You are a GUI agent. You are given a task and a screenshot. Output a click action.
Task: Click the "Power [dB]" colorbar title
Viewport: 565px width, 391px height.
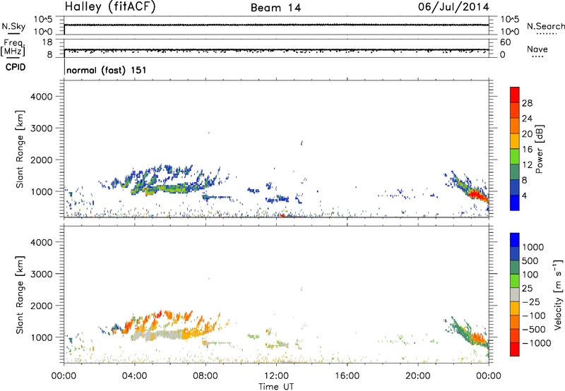539,149
